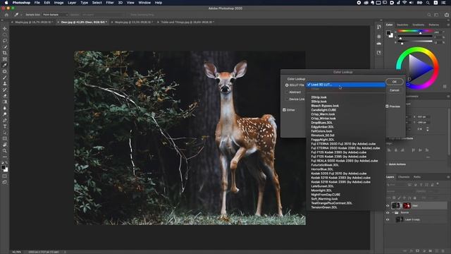Select the Layer 0 copy thumbnail
Image resolution: width=451 pixels, height=254 pixels.
[x=400, y=219]
